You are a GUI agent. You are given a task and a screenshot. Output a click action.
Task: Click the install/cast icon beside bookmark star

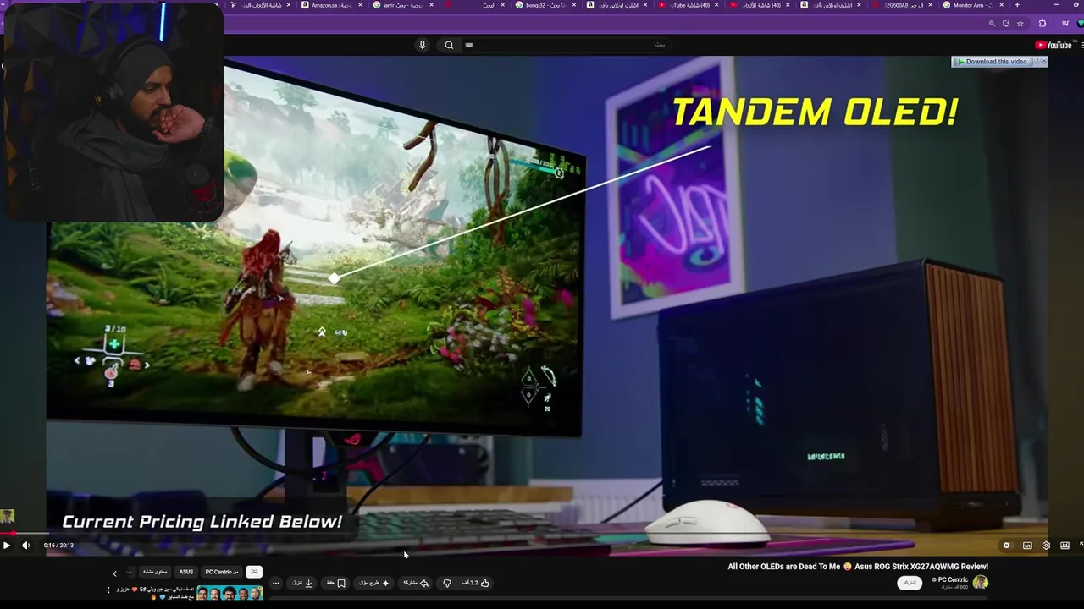(x=1005, y=24)
